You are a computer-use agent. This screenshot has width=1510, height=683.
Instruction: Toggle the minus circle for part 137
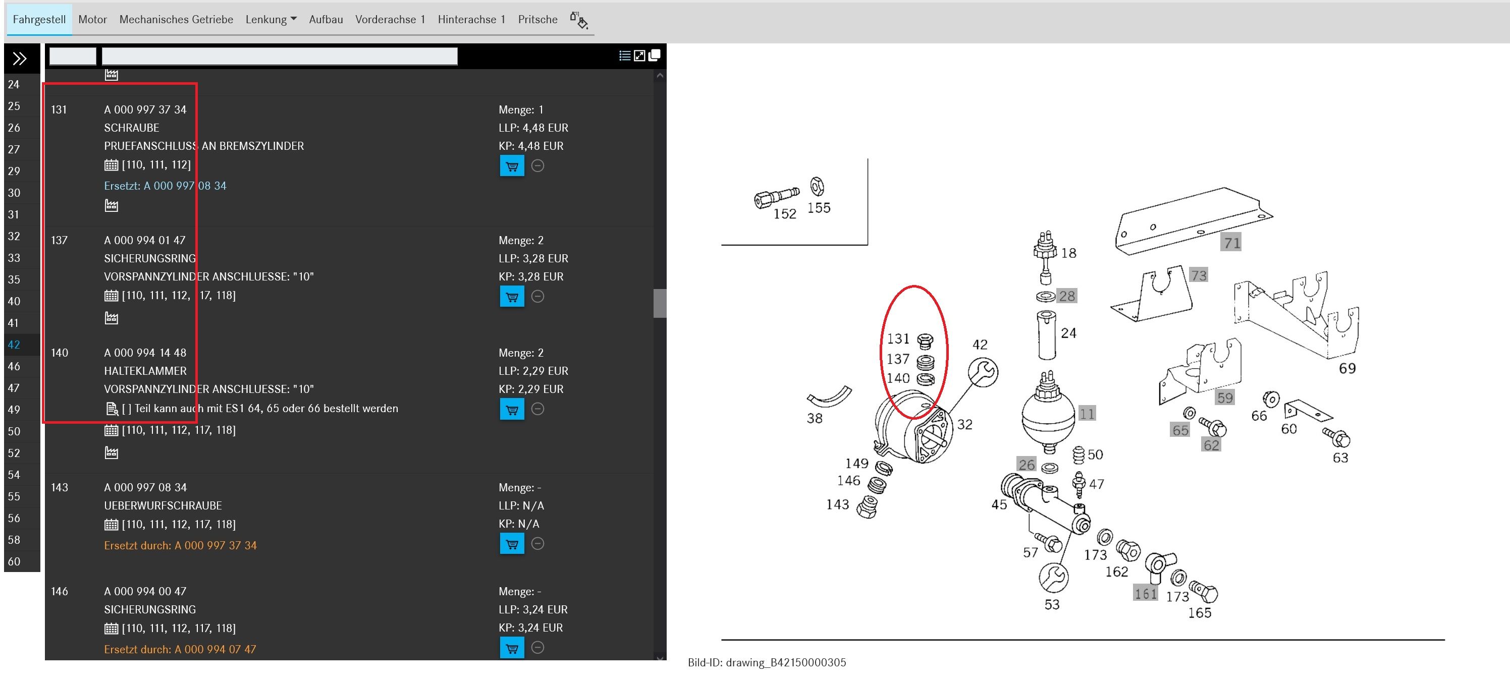coord(537,297)
